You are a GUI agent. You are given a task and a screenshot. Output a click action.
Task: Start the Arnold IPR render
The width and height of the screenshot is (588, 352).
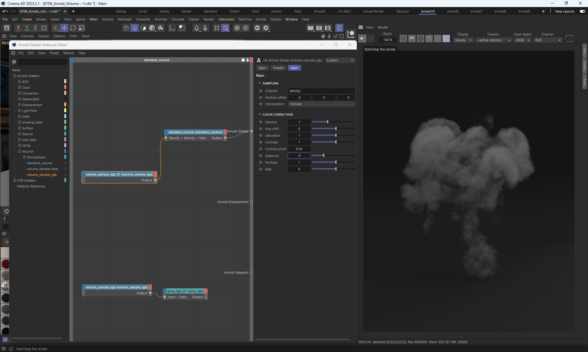point(362,39)
